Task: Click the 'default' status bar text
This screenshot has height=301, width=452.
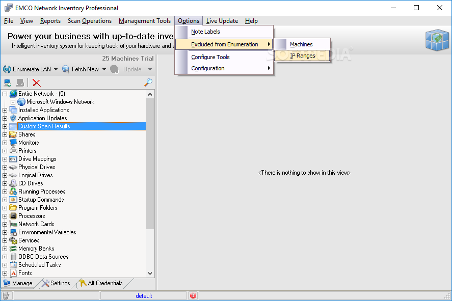Action: [144, 296]
